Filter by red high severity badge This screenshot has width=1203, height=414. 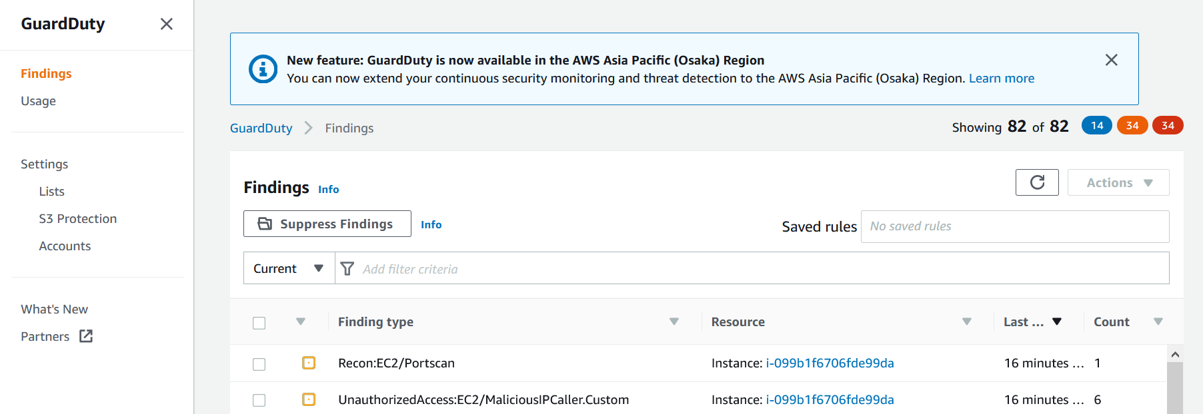(1168, 125)
